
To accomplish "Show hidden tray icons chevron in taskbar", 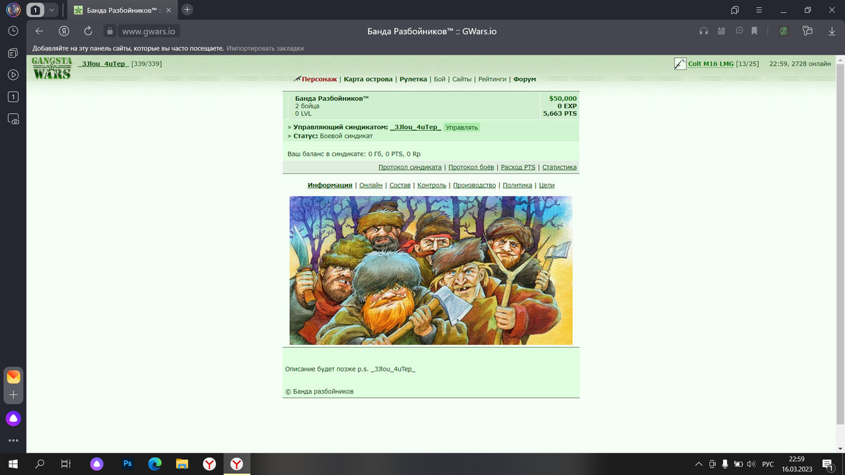I will click(698, 464).
